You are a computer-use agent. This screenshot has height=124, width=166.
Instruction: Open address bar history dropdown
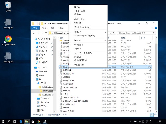(110, 33)
